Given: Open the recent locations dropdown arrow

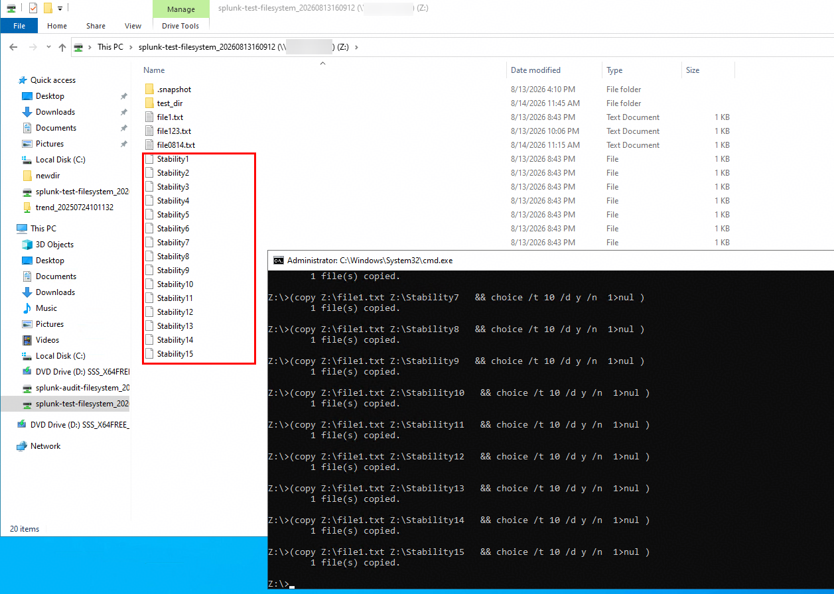Looking at the screenshot, I should [x=48, y=47].
